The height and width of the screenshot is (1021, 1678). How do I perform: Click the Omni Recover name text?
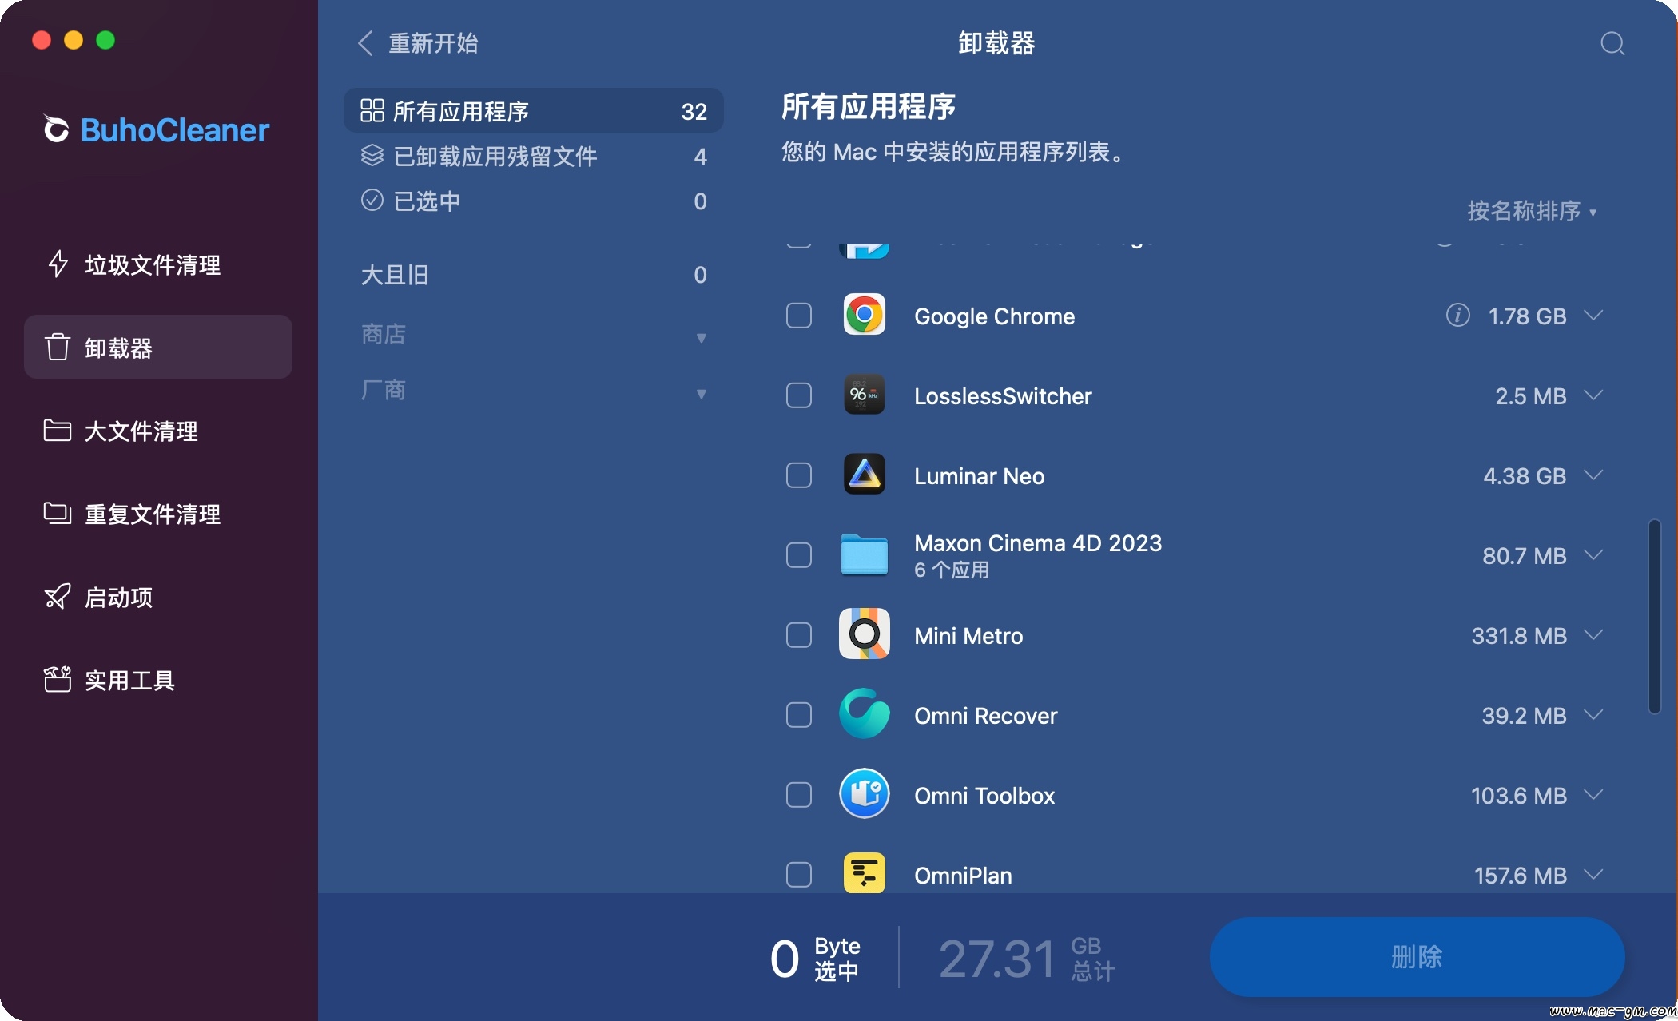click(986, 716)
